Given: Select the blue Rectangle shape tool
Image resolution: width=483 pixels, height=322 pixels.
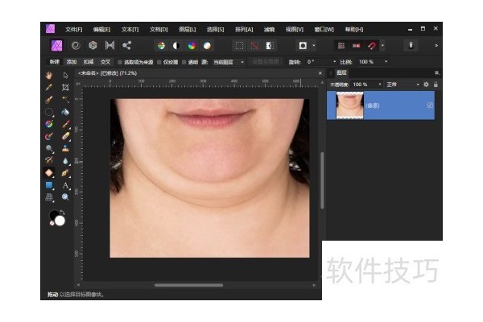Looking at the screenshot, I should [x=49, y=185].
